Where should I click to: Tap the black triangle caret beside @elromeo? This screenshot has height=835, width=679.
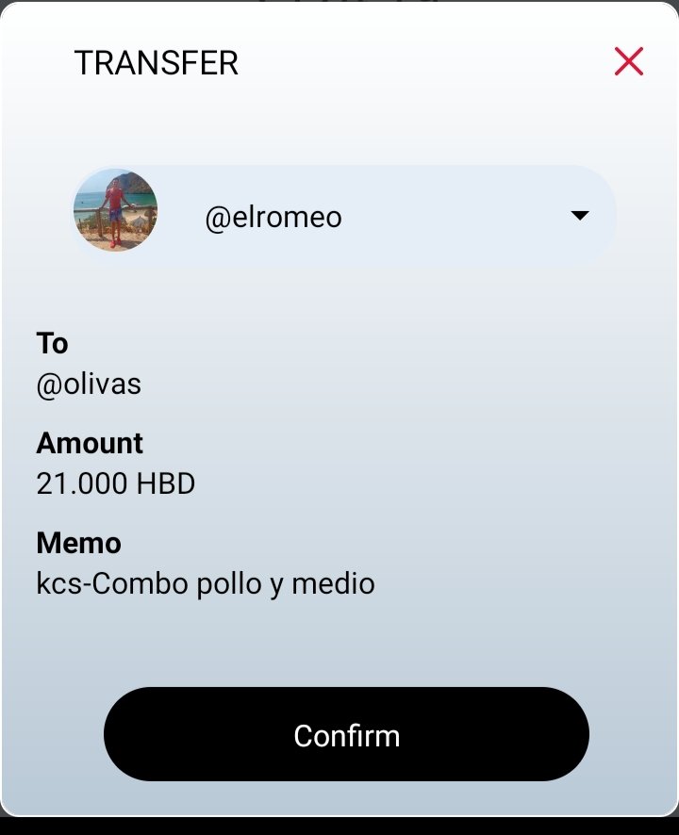[x=579, y=215]
